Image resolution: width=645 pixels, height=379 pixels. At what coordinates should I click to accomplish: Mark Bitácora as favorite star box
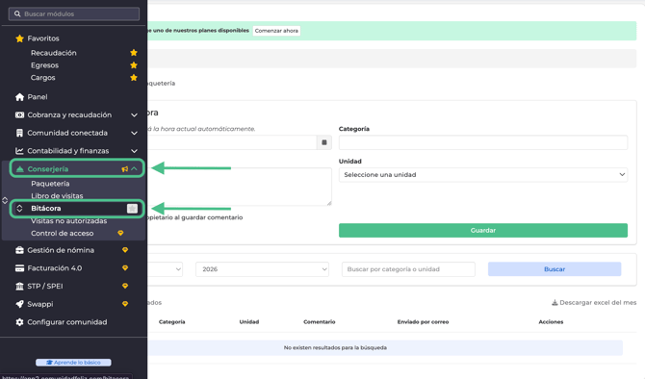[x=132, y=209]
